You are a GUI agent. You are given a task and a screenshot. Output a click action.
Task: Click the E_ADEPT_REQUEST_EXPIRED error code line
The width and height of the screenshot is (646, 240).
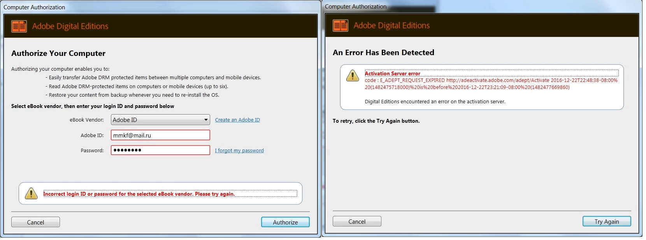[491, 84]
